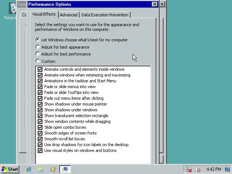Toggle Fade or slide menus into view
This screenshot has height=174, width=232.
point(40,87)
